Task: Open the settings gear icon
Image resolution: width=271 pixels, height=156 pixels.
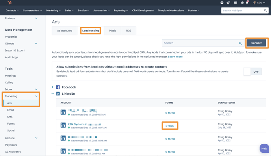Action: 242,3
